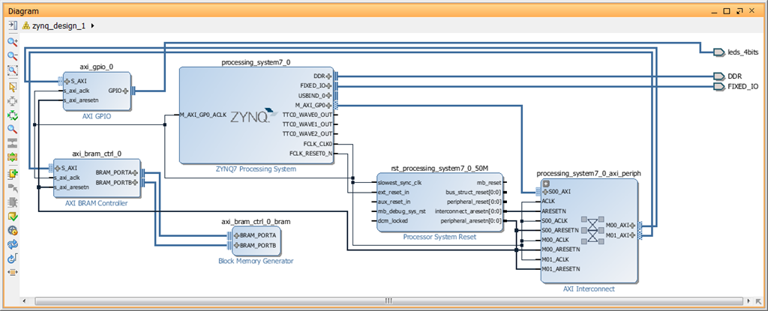Select the zynq_design_1 breadcrumb tab
Screen dimensions: 768x311
coord(58,25)
